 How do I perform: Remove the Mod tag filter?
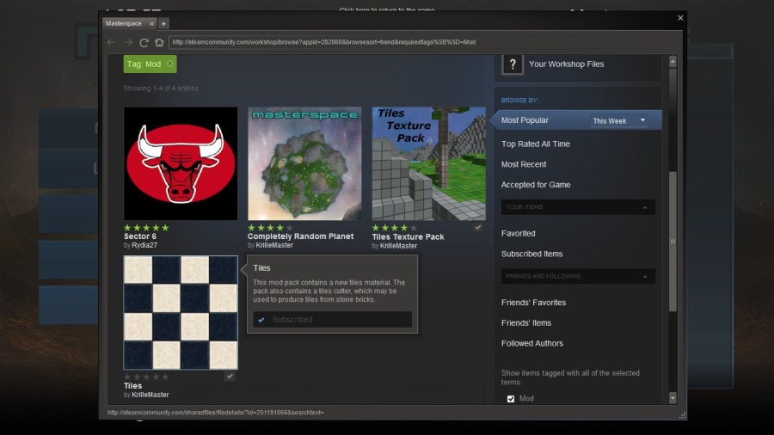(169, 64)
